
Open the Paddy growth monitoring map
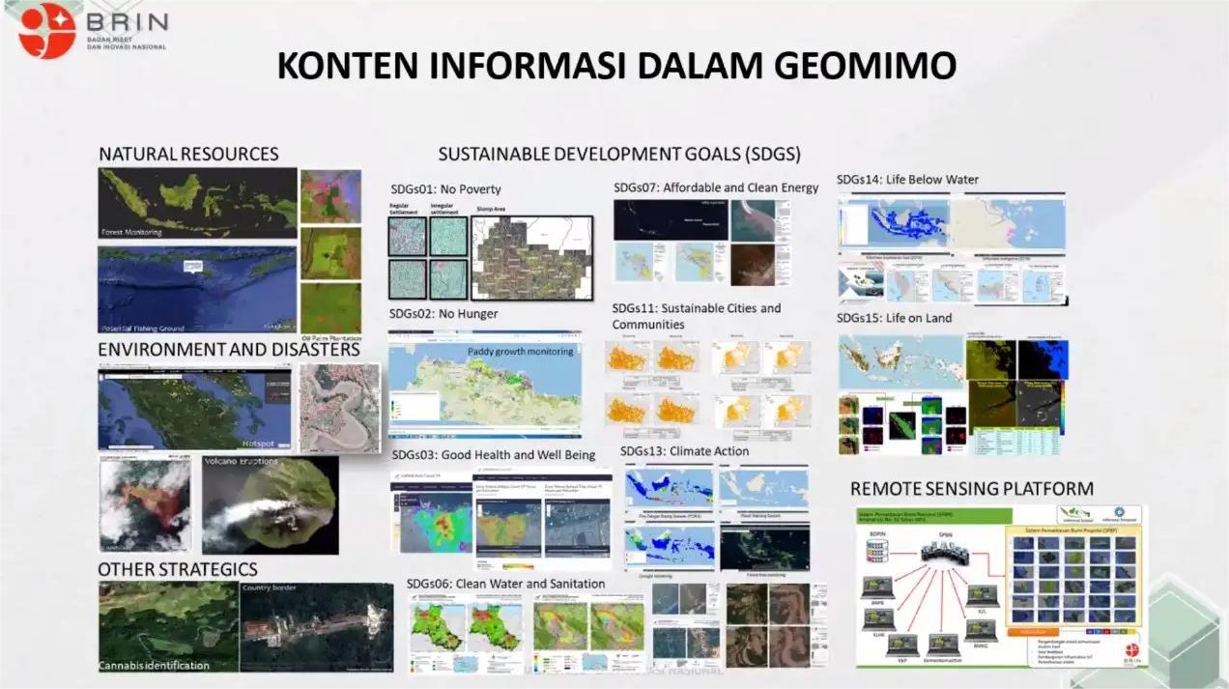click(x=485, y=385)
